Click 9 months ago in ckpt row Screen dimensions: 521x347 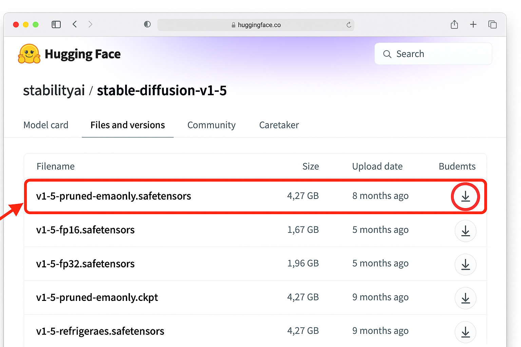tap(380, 297)
